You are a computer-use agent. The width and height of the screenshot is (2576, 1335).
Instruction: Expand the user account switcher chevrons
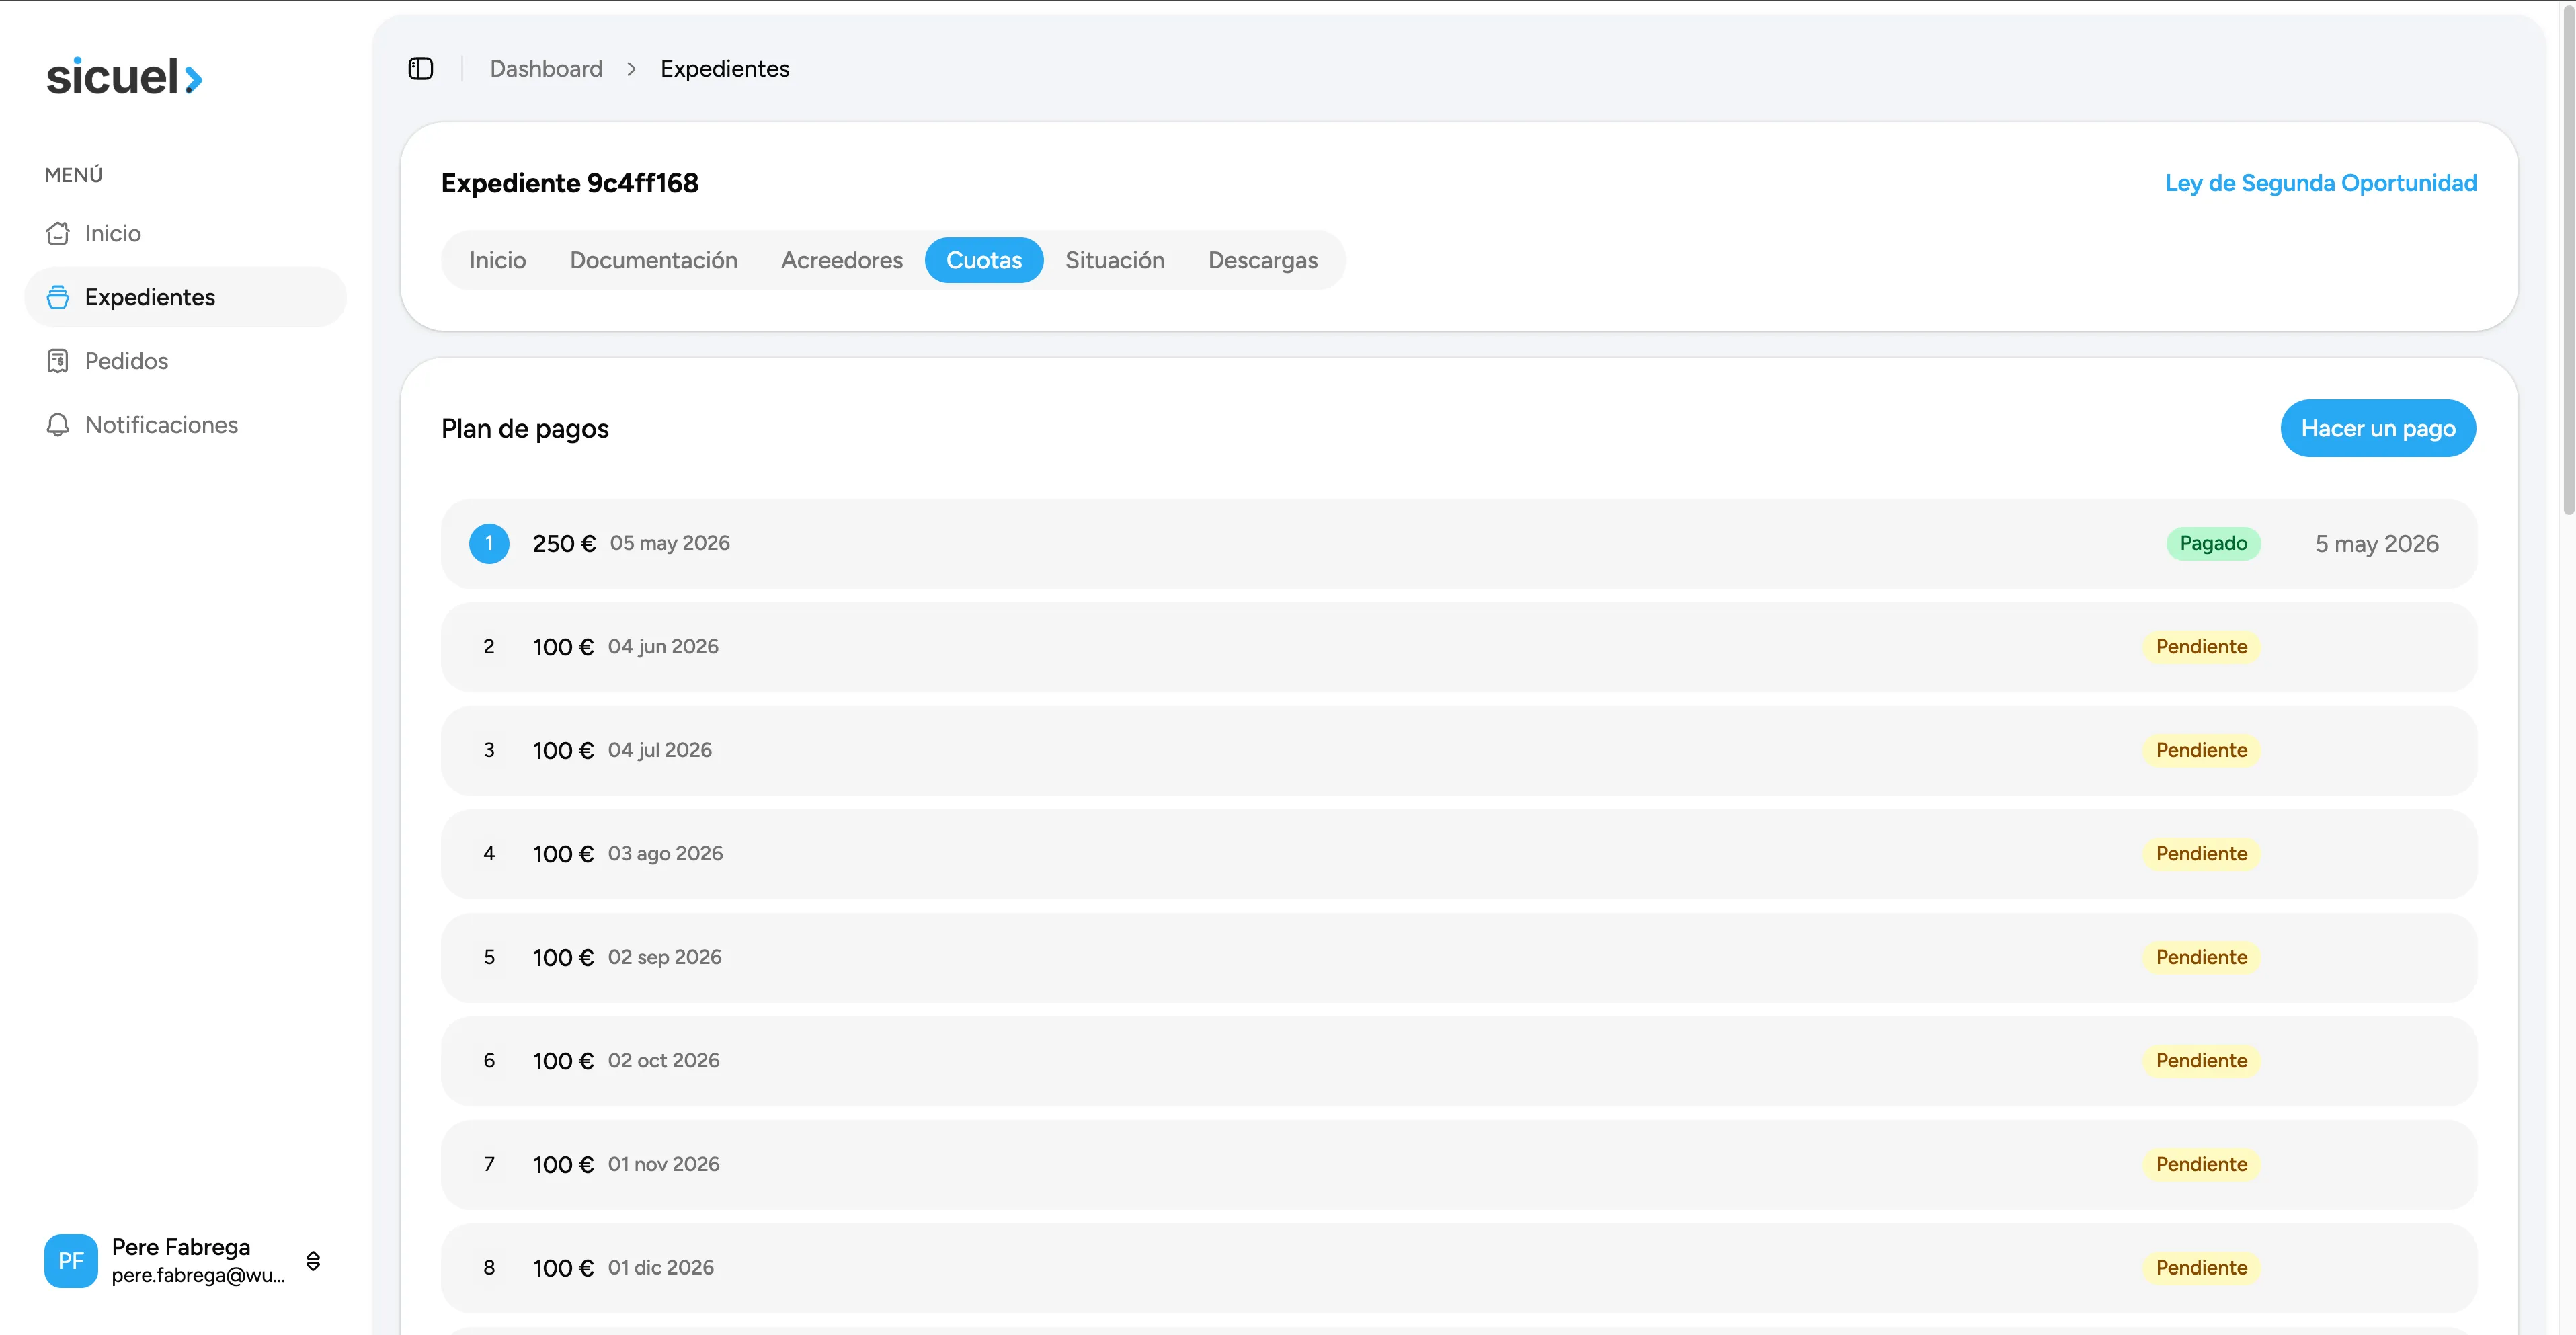pos(313,1260)
